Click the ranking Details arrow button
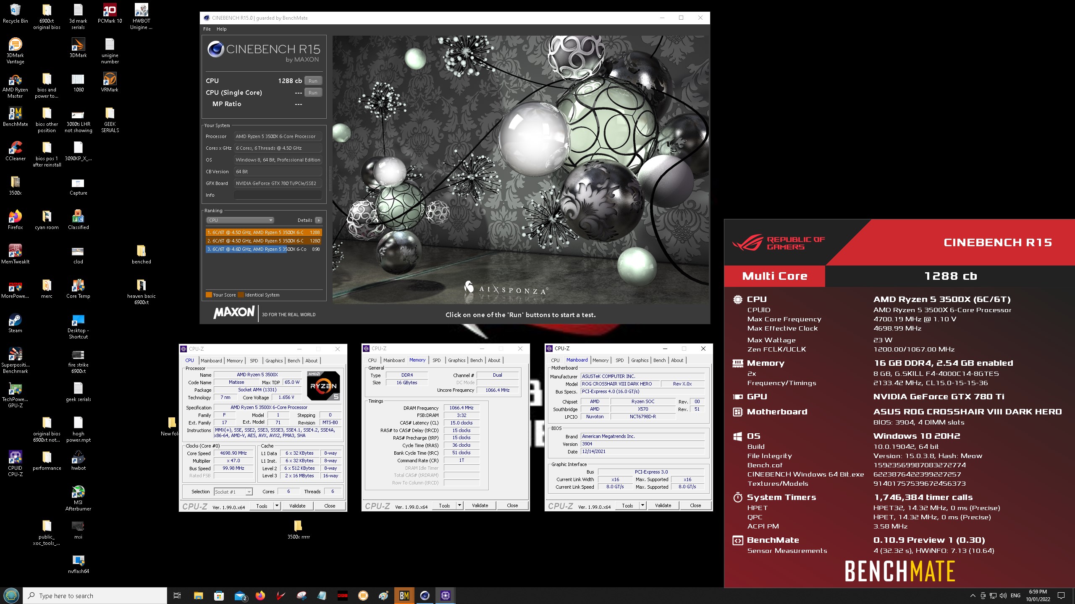 pos(319,220)
